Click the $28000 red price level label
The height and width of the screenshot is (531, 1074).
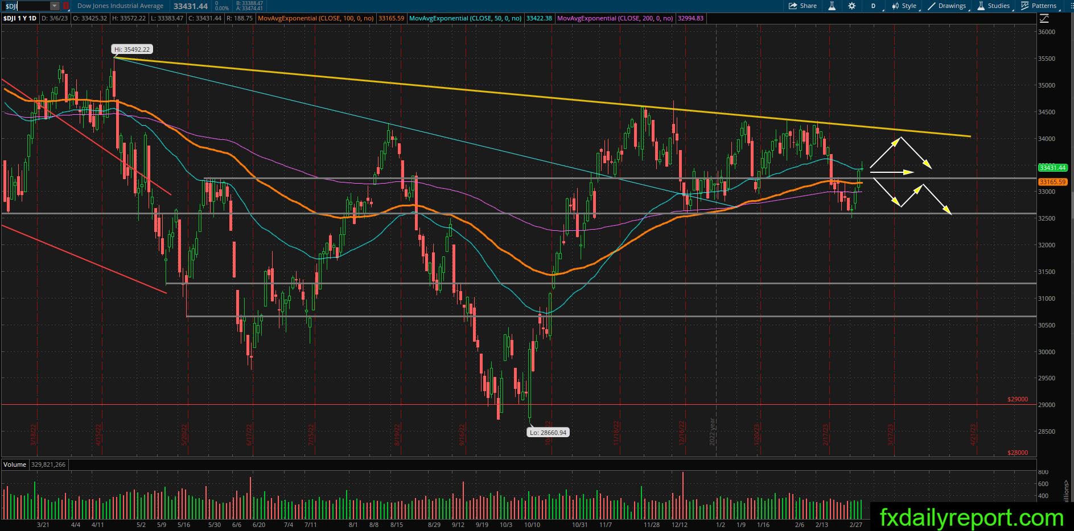click(1018, 453)
